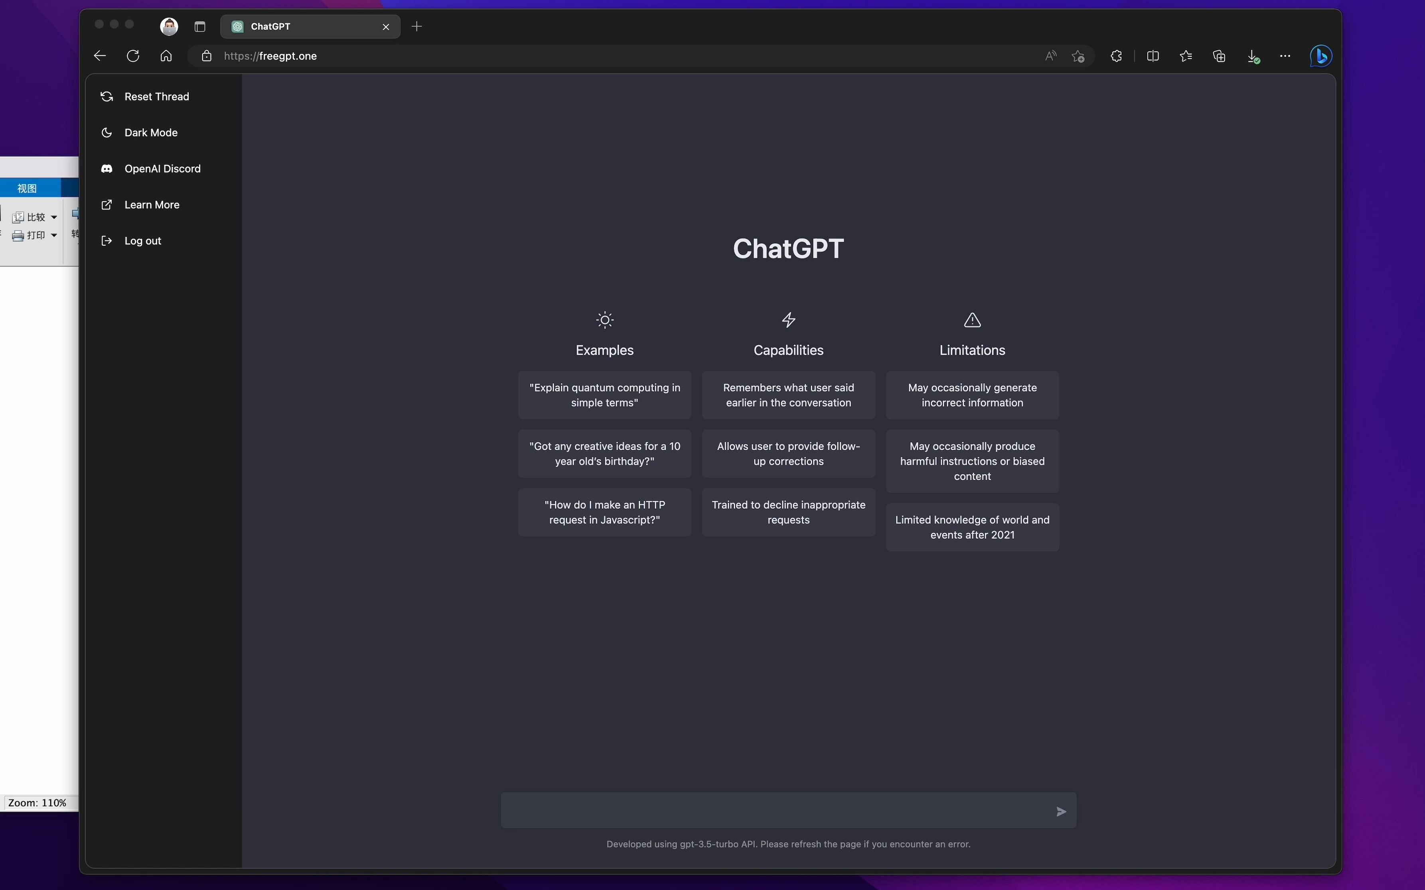Click the Reset Thread refresh icon
This screenshot has width=1425, height=890.
[107, 96]
